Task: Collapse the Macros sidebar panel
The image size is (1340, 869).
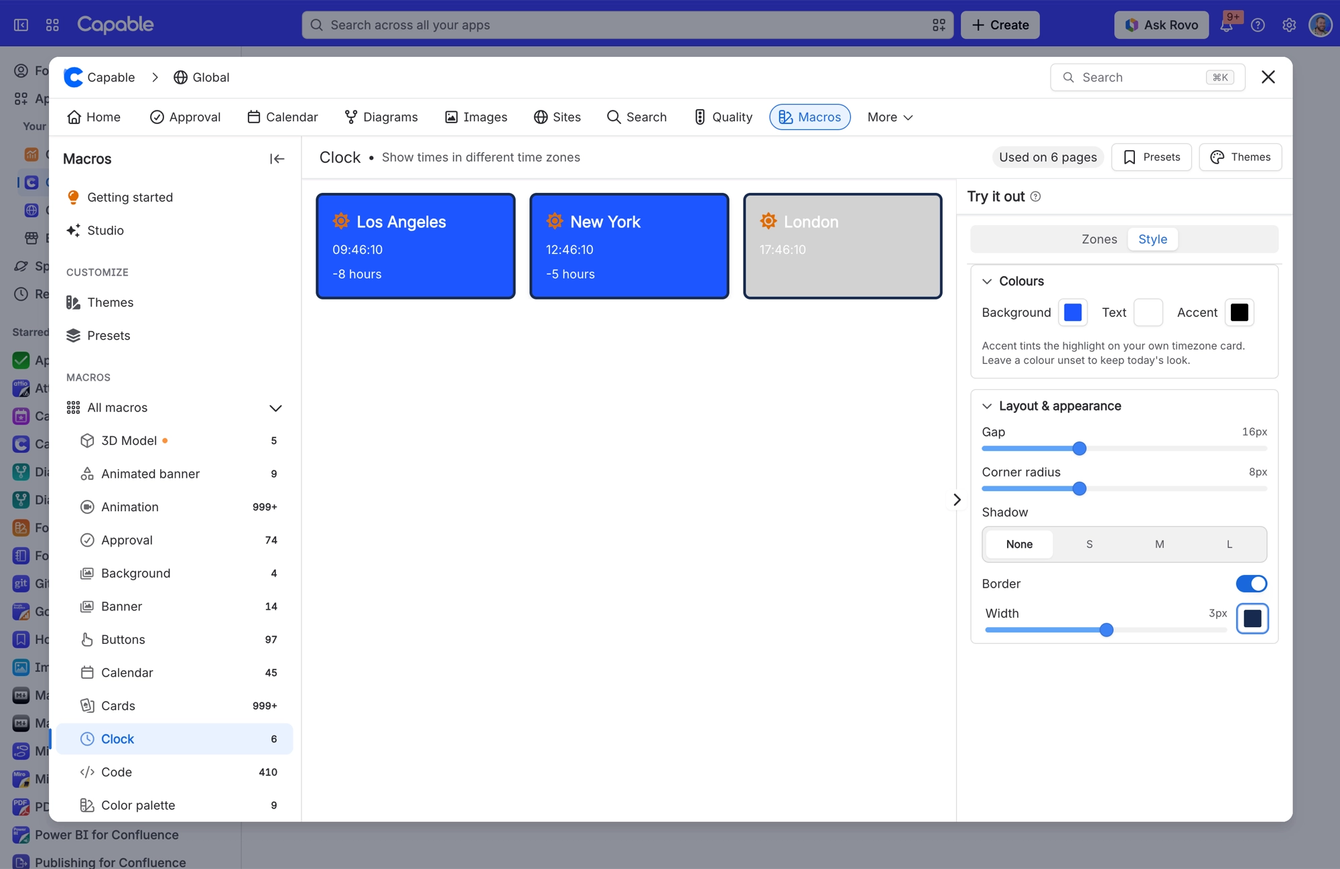Action: coord(277,159)
